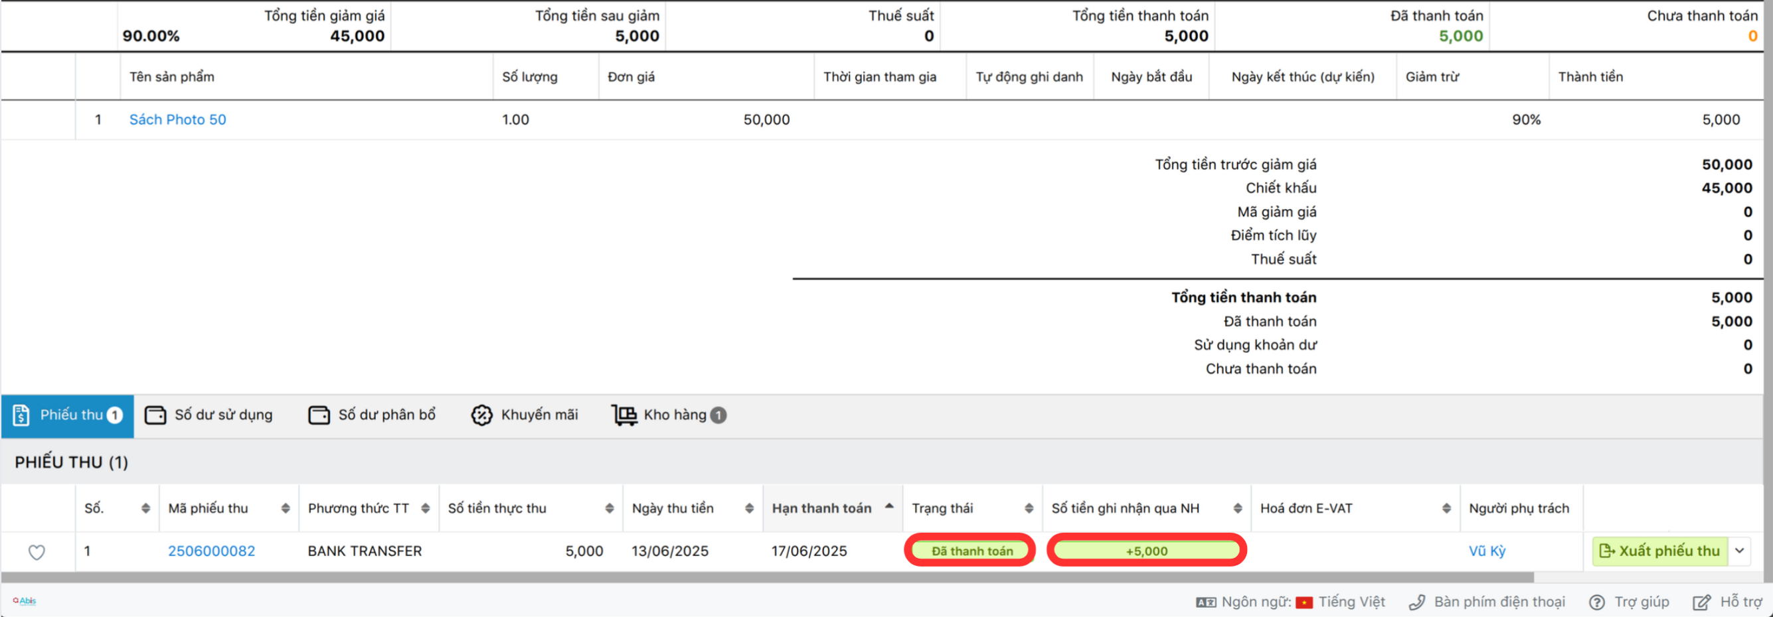
Task: Expand dropdown arrow beside Xuất phiếu thu
Action: tap(1740, 552)
